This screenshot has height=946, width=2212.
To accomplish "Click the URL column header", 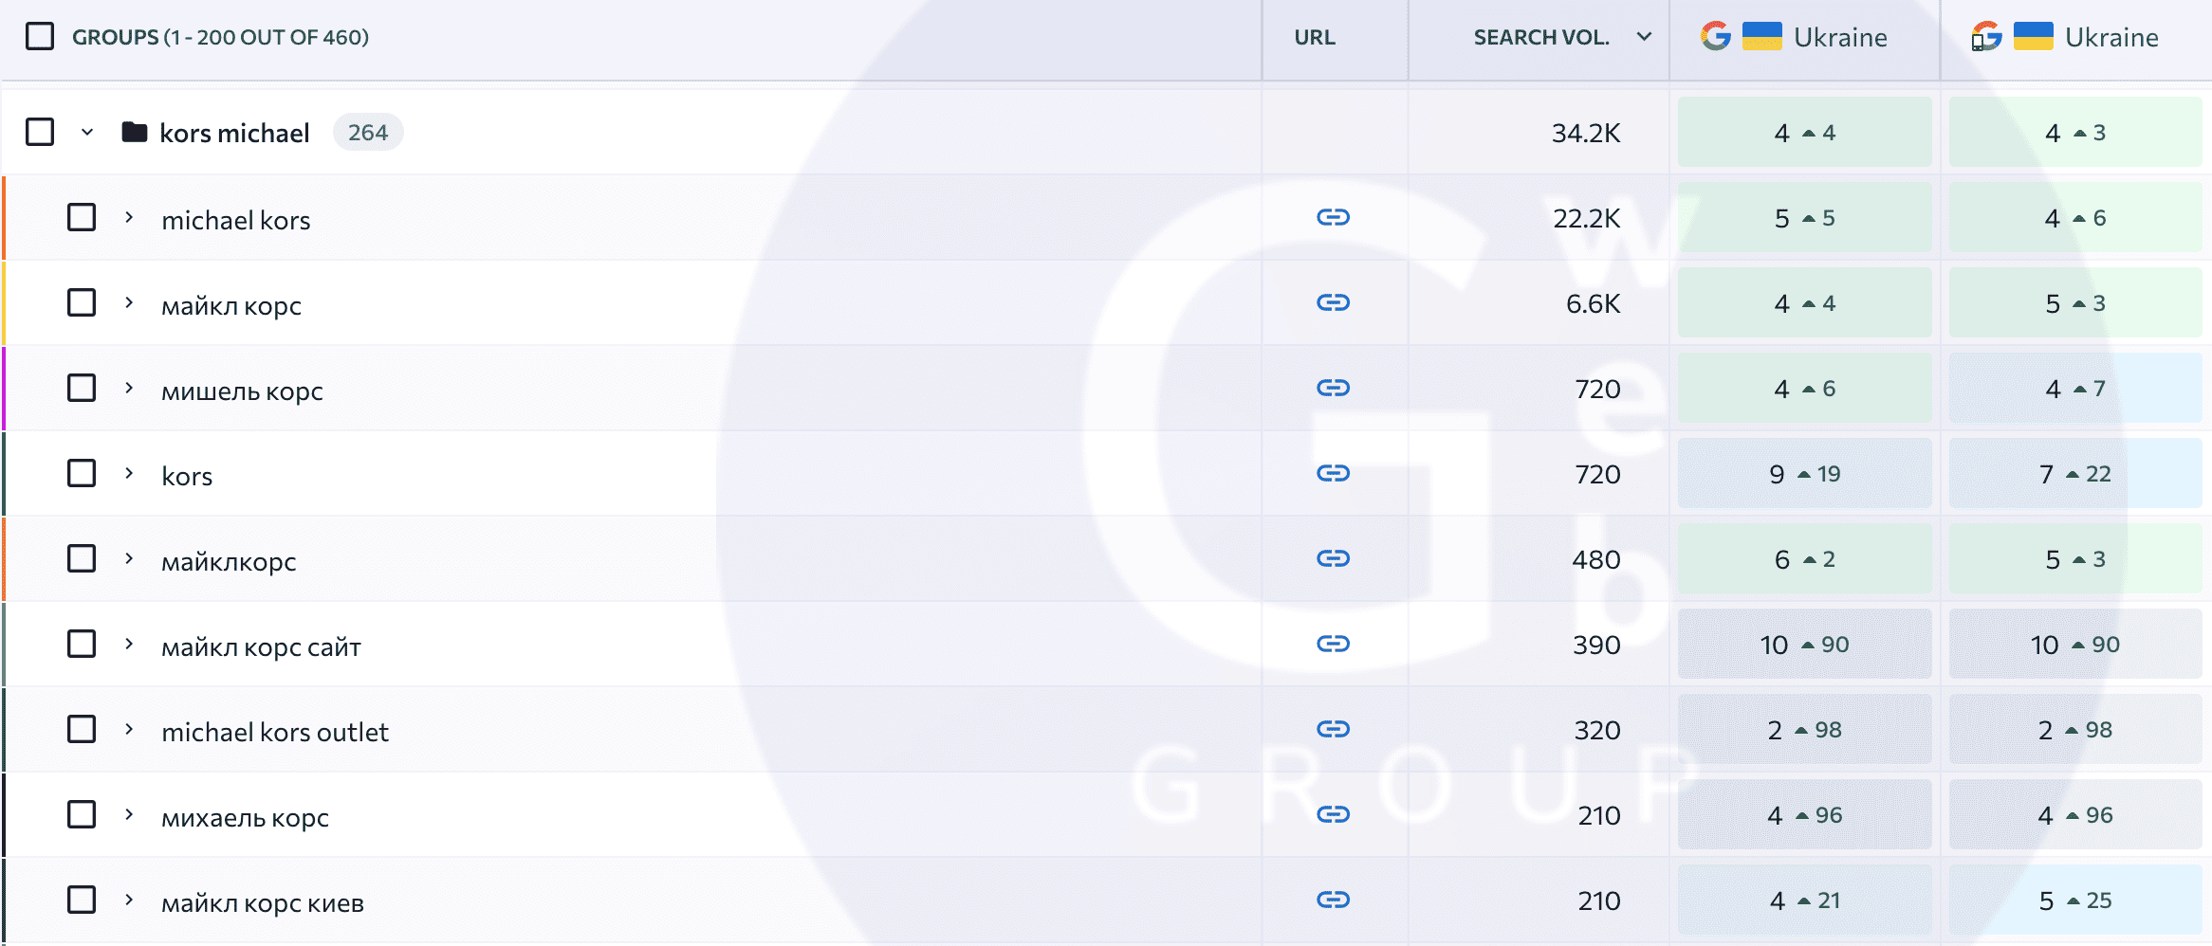I will tap(1315, 37).
